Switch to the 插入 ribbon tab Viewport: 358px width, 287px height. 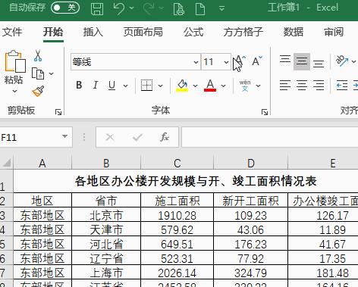pos(93,32)
